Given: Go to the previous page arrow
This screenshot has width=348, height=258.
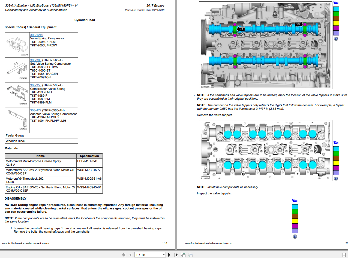Looking at the screenshot, I should pos(130,254).
